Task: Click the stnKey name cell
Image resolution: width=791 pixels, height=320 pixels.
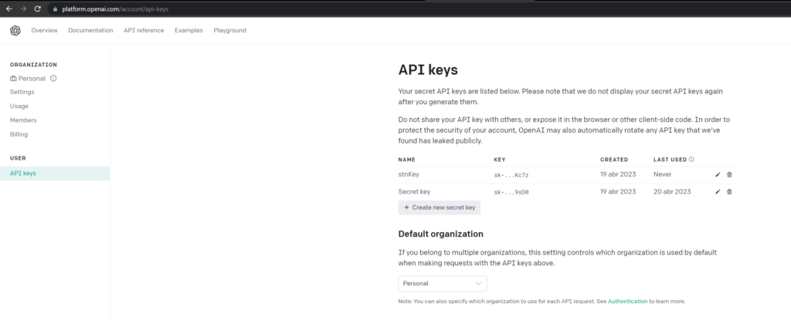Action: (x=409, y=174)
